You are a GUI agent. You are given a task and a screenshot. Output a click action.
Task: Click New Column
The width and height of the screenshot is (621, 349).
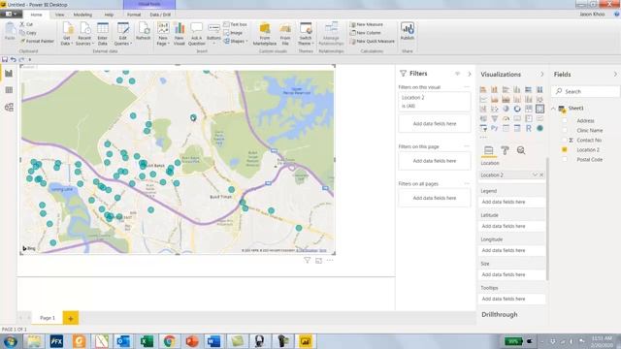(x=365, y=33)
